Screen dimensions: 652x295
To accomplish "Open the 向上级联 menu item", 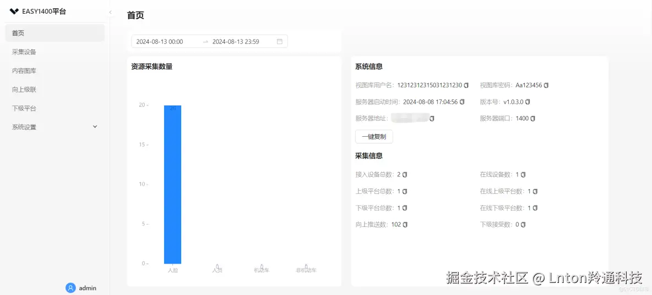I will 55,89.
